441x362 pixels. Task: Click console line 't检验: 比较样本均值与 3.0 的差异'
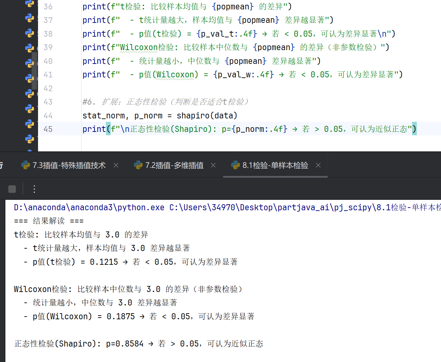pyautogui.click(x=81, y=235)
